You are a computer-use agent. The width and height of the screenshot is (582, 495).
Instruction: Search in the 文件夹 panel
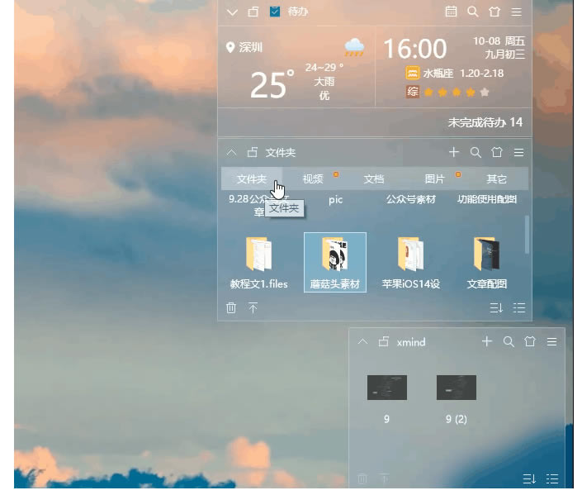point(476,152)
